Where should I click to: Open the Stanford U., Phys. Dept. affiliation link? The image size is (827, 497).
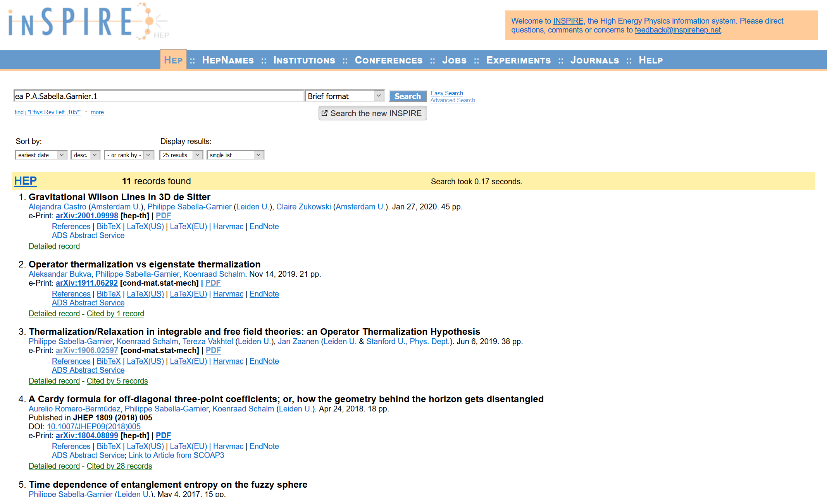[408, 341]
